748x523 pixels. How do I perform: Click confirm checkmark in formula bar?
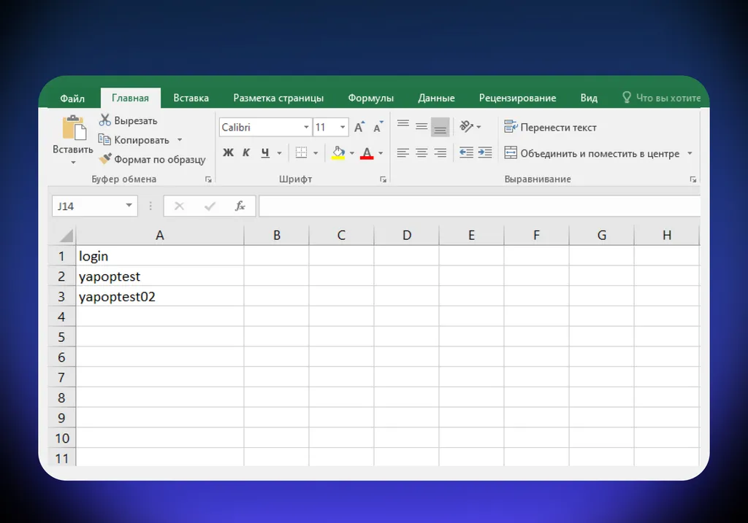210,206
